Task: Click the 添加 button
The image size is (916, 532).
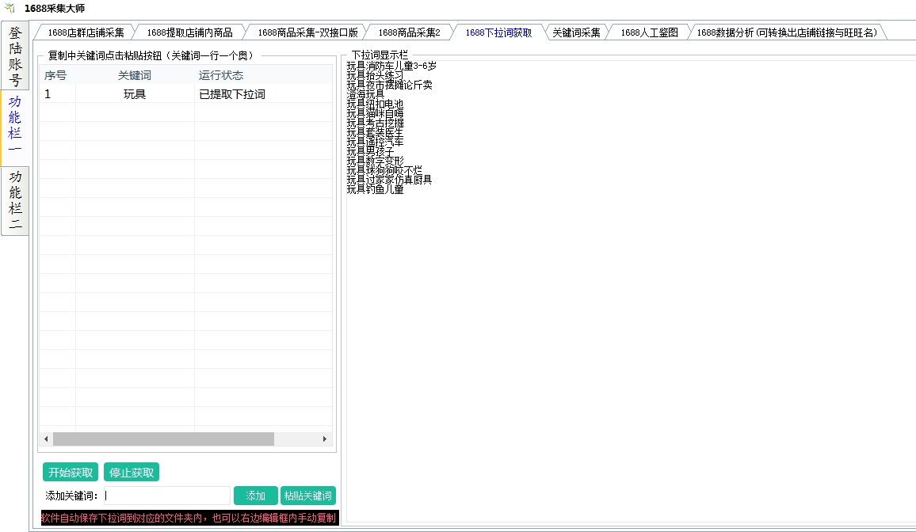Action: click(255, 496)
